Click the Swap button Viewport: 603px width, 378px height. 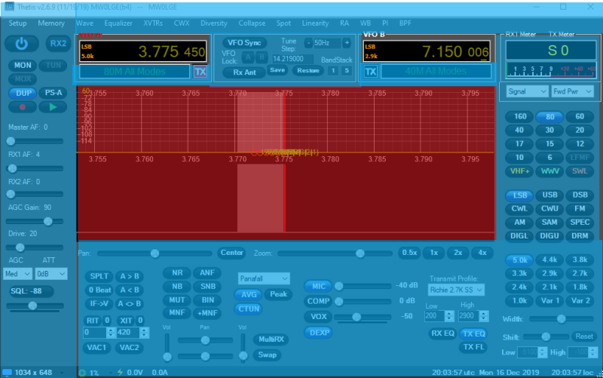(267, 355)
